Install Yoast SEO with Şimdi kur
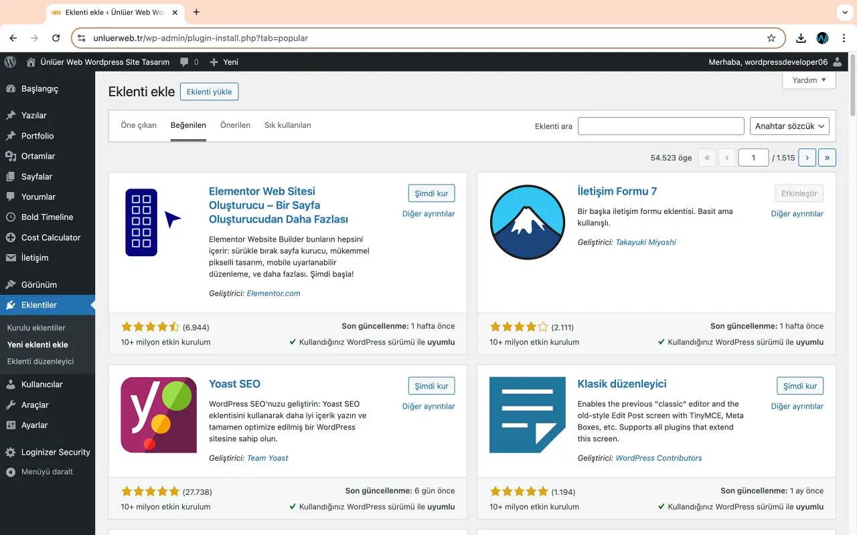This screenshot has width=857, height=535. [432, 386]
